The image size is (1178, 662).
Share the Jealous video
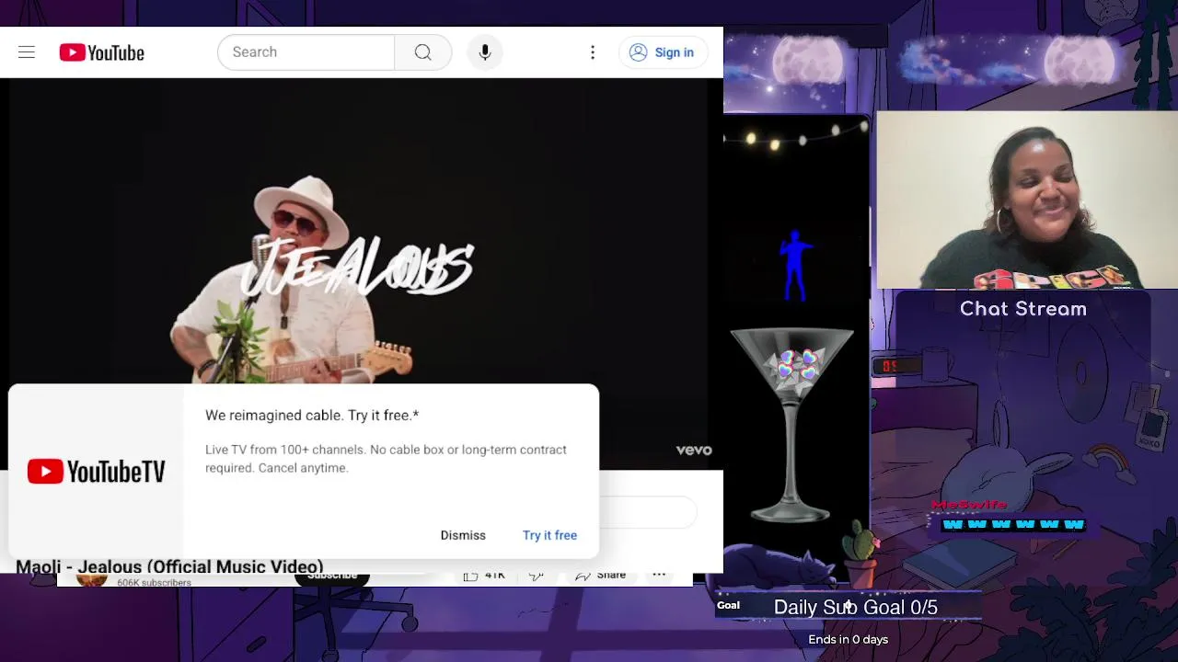tap(601, 576)
